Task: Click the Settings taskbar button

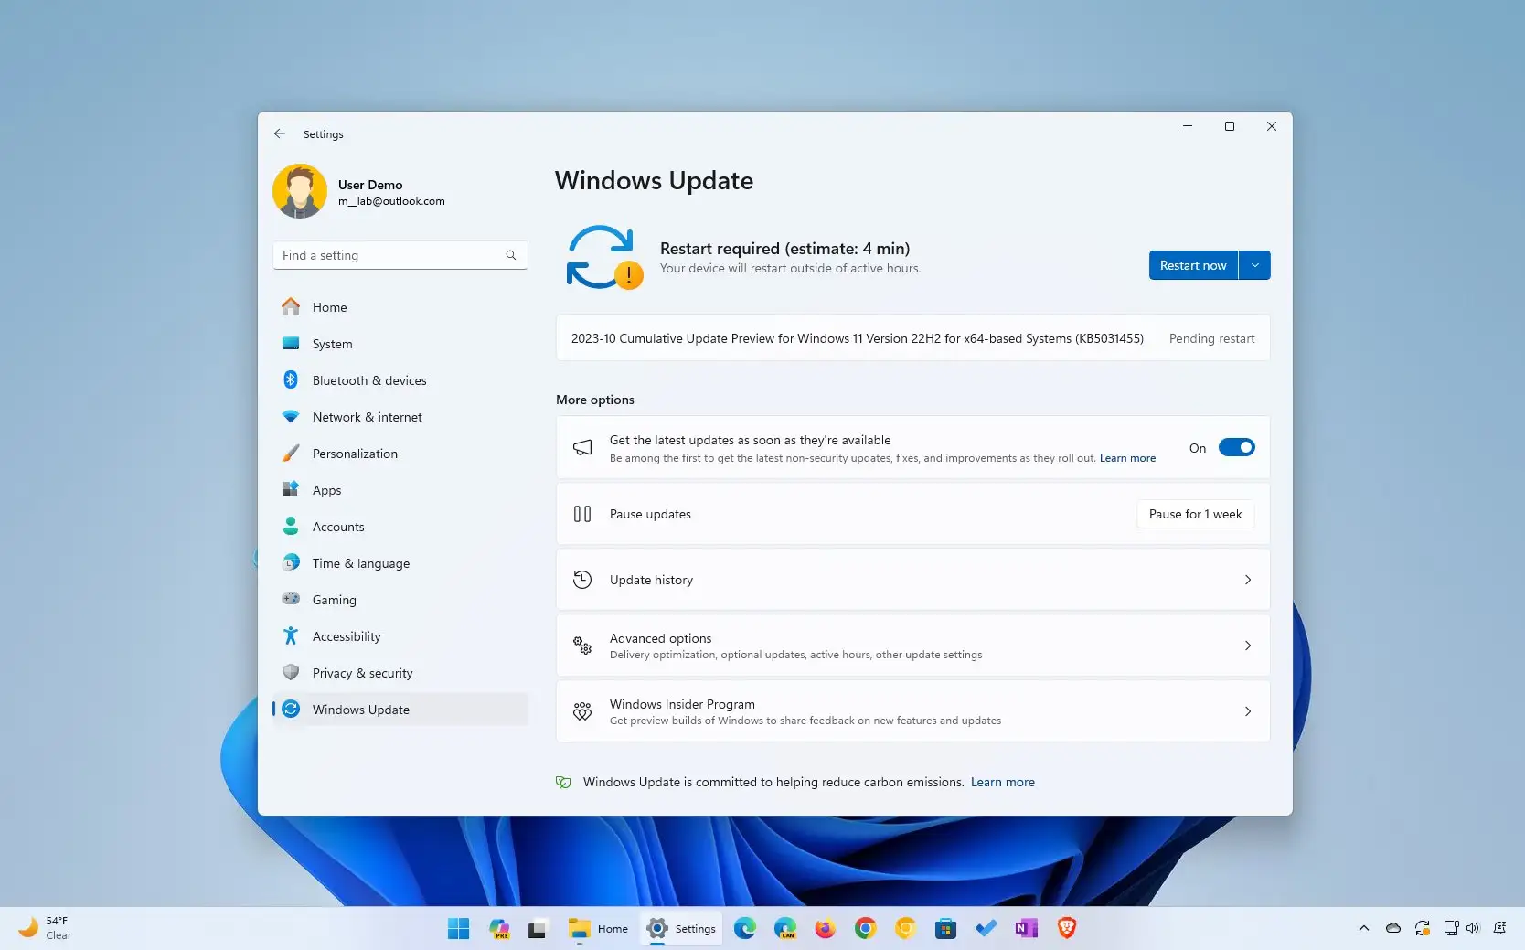Action: tap(682, 929)
